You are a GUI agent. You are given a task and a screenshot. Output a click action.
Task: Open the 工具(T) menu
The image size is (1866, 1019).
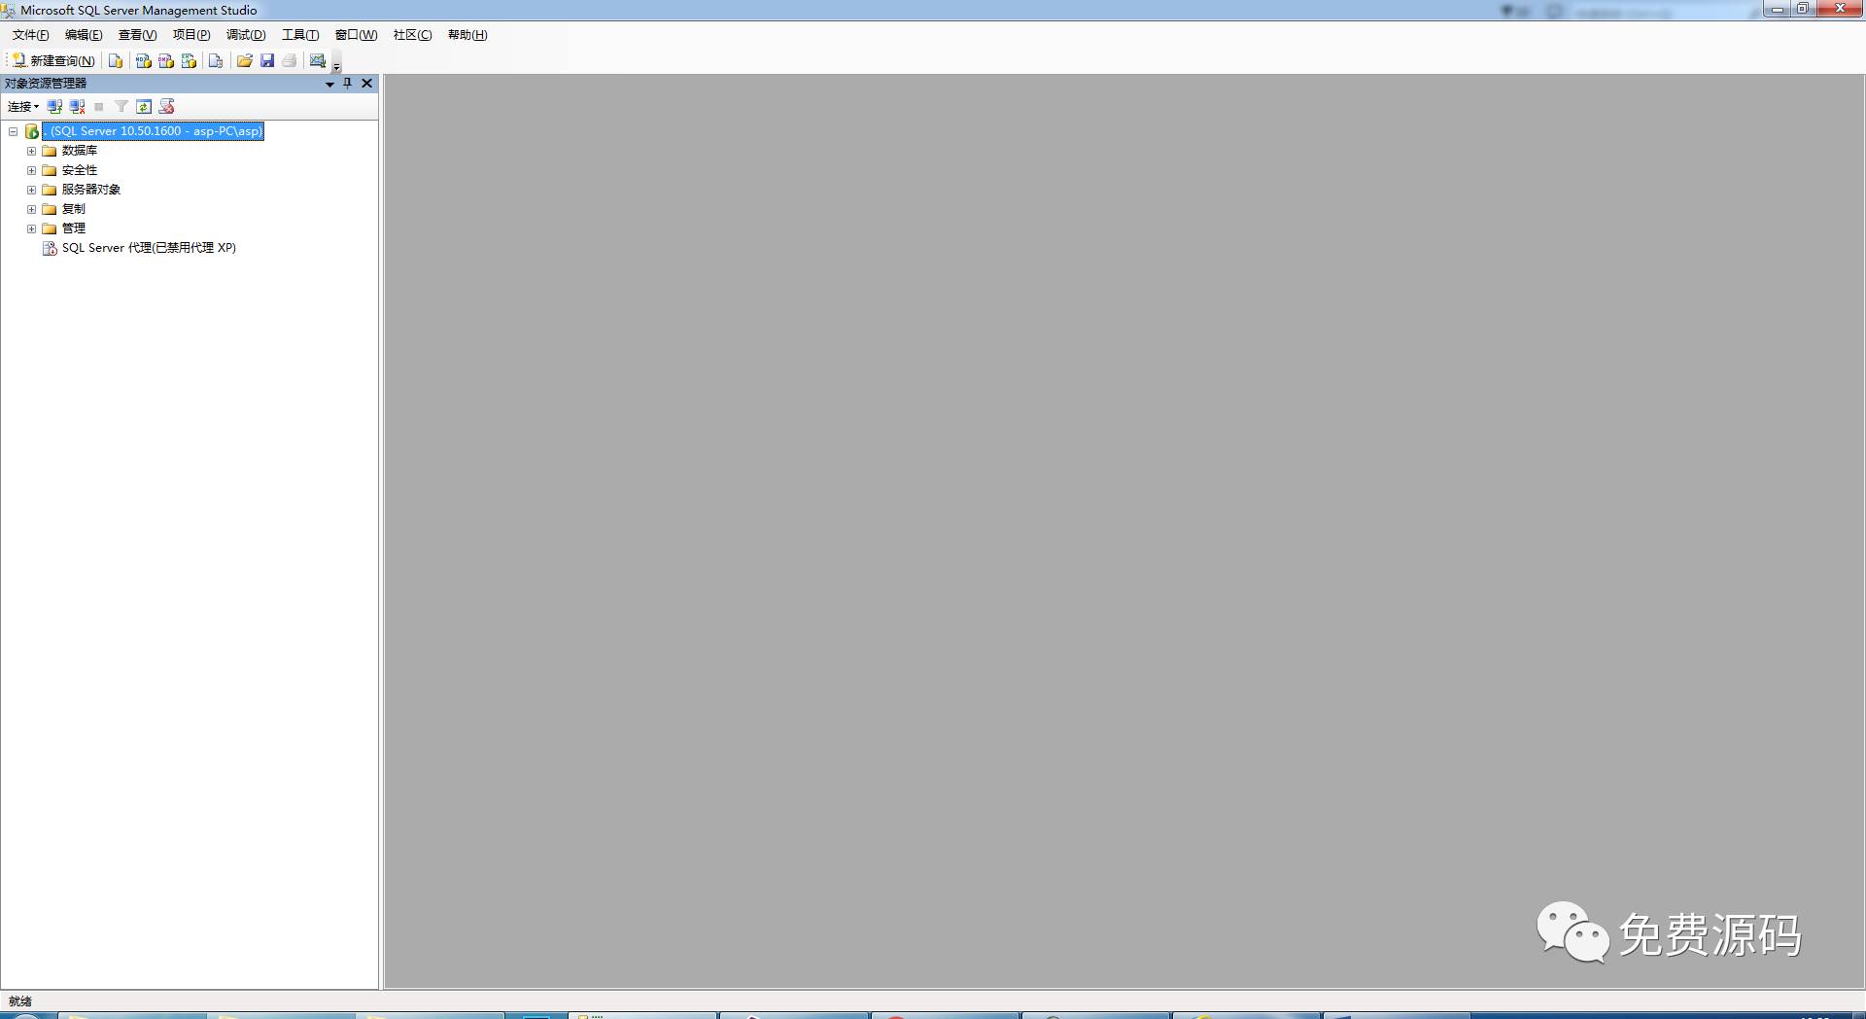tap(300, 35)
